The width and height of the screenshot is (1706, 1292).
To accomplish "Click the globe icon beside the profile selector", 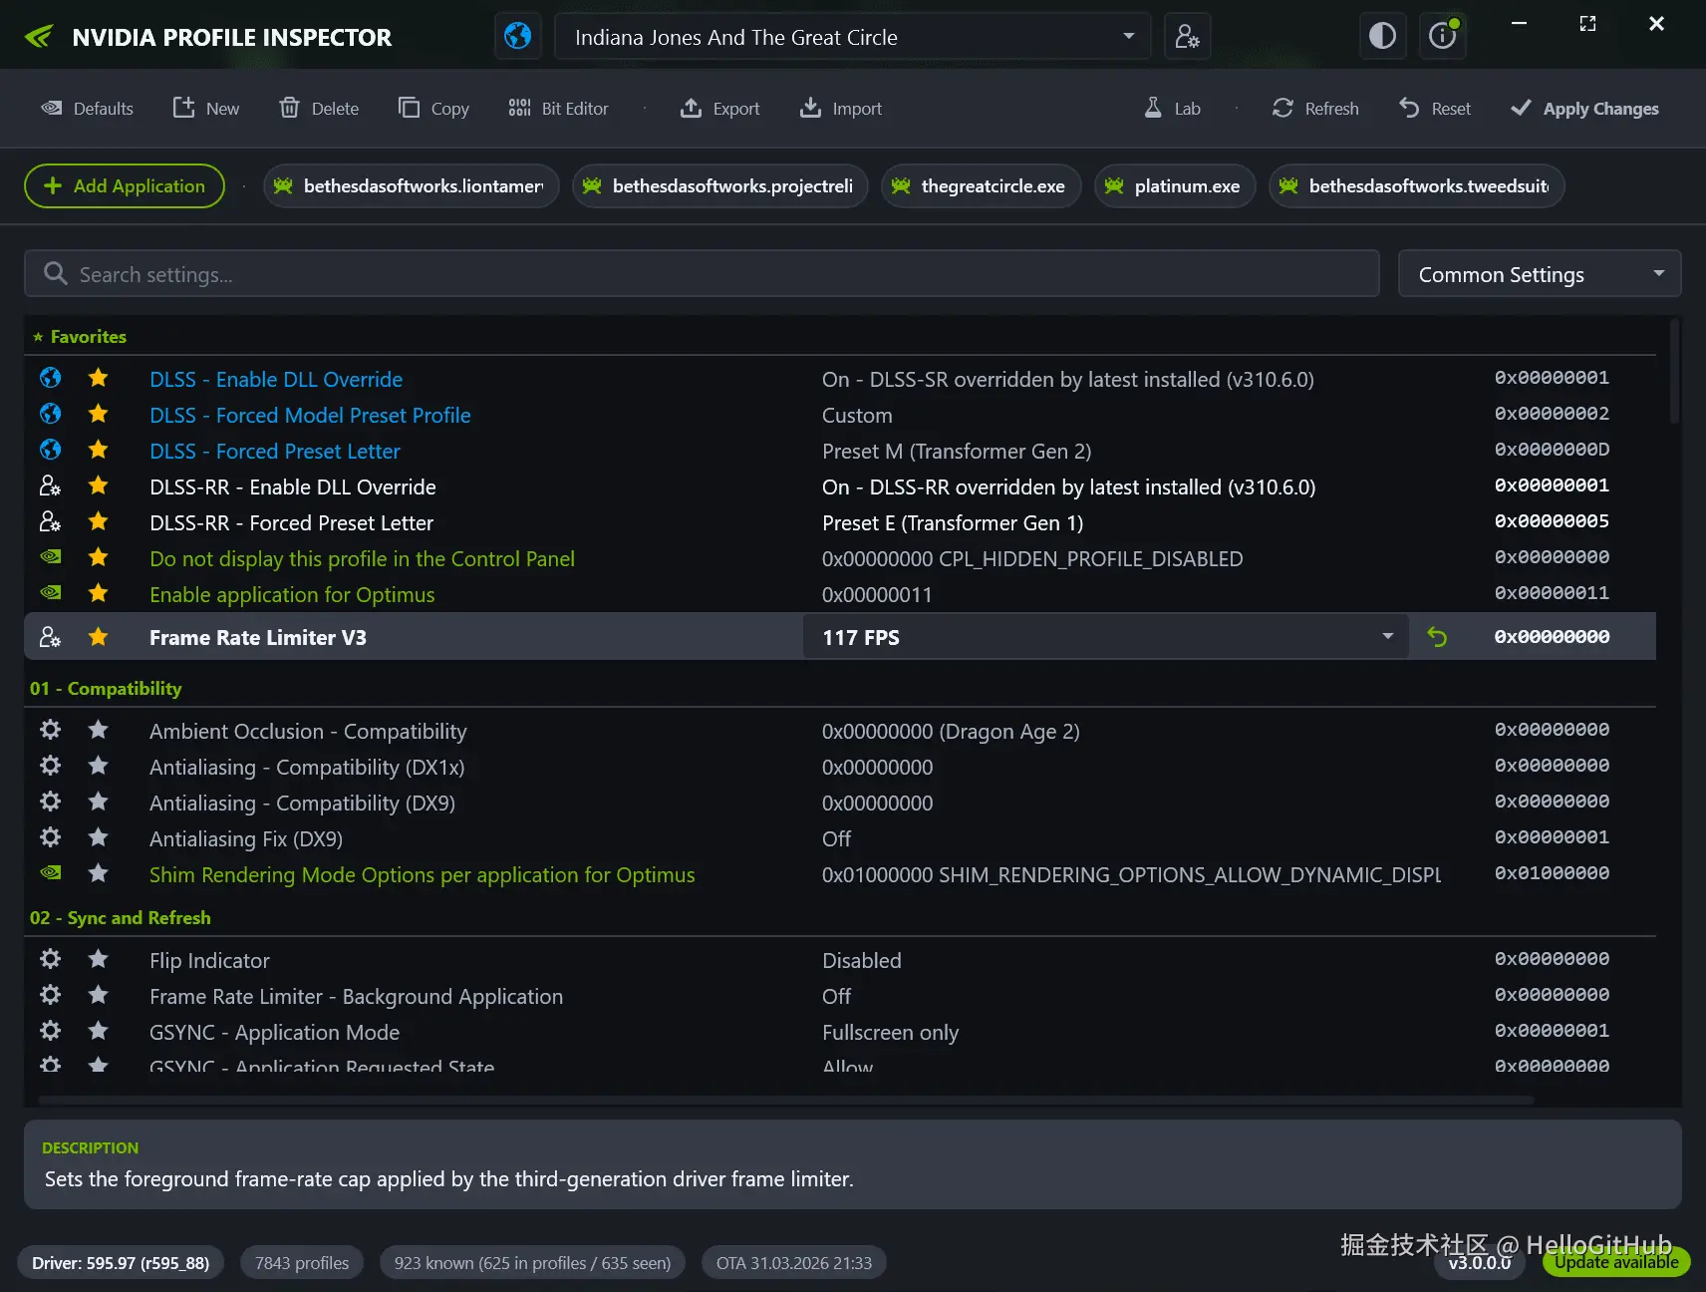I will (x=518, y=37).
